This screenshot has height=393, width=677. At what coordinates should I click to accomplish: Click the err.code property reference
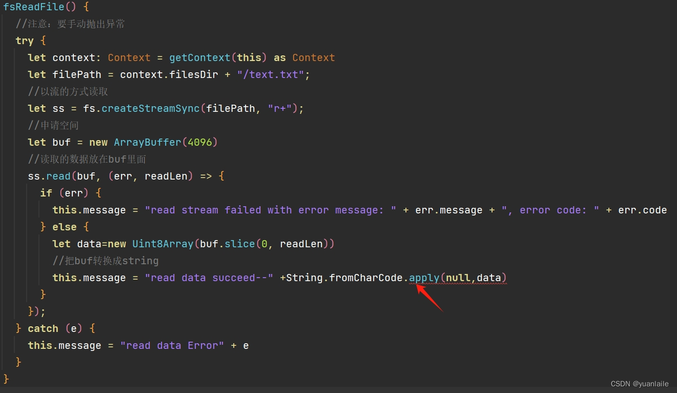[642, 210]
